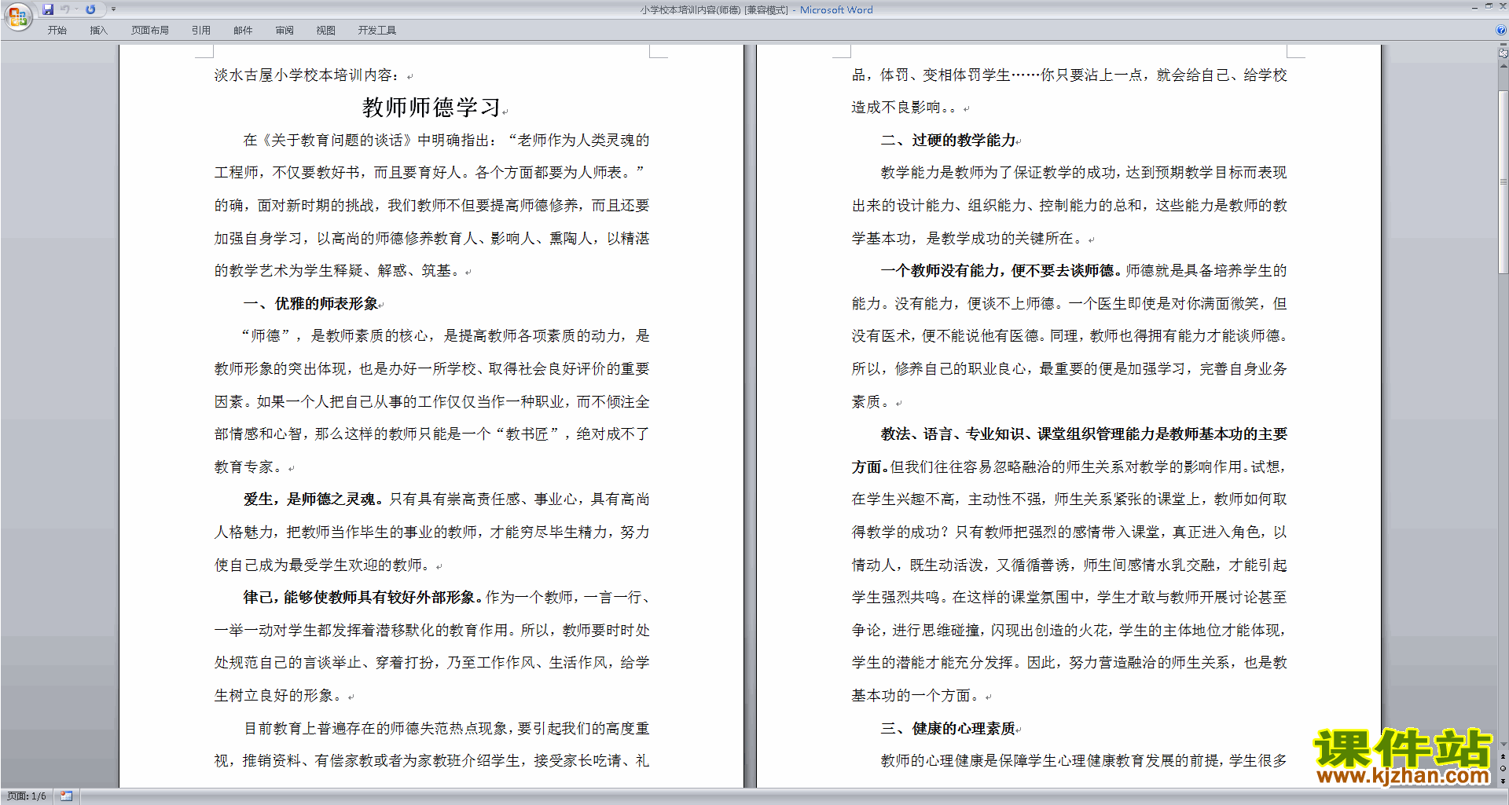Image resolution: width=1509 pixels, height=805 pixels.
Task: Click the line starting 目前教育上普遍存在
Action: 446,729
